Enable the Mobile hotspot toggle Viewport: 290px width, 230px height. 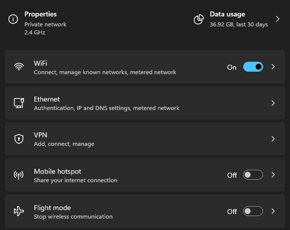(x=253, y=175)
